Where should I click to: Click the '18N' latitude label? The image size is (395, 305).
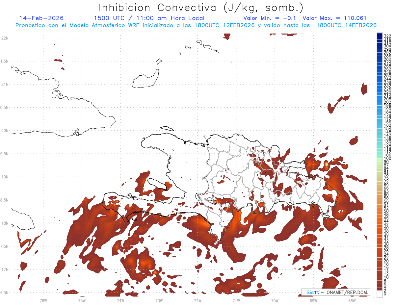5,223
